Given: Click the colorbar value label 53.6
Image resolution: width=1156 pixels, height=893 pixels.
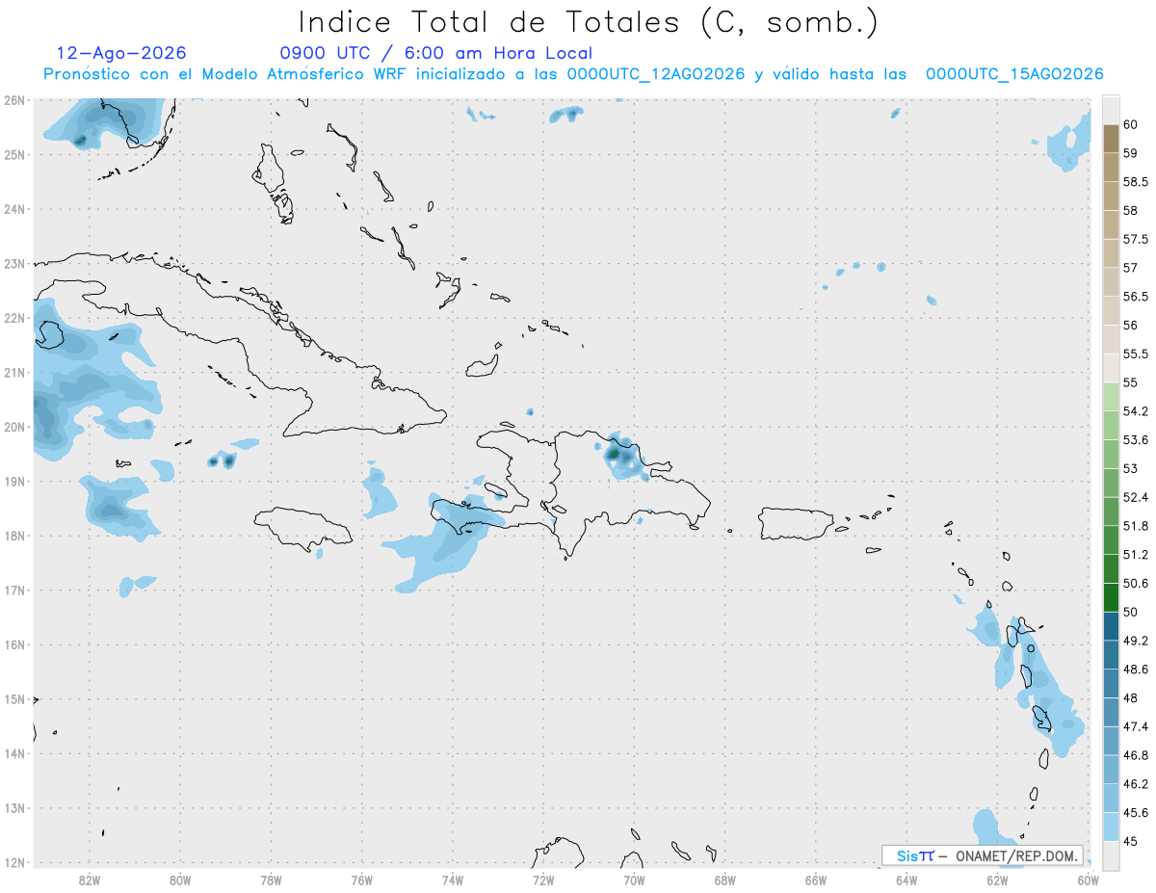Looking at the screenshot, I should (x=1136, y=440).
